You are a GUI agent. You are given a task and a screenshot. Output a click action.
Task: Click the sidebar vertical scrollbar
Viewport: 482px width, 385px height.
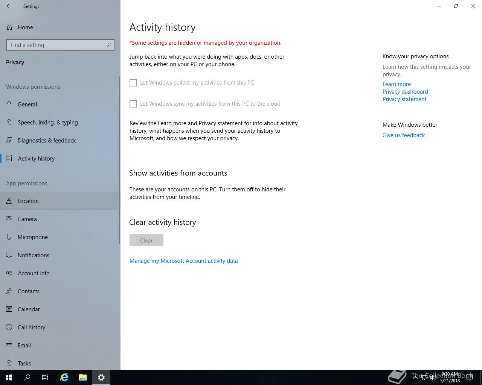(119, 161)
